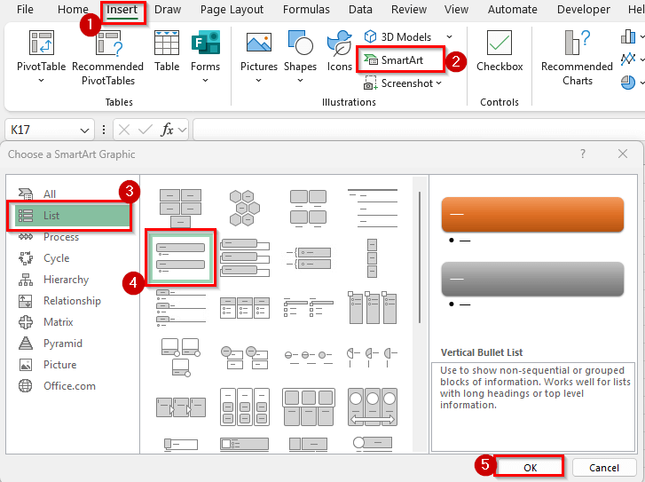Open the Developer tab

583,10
